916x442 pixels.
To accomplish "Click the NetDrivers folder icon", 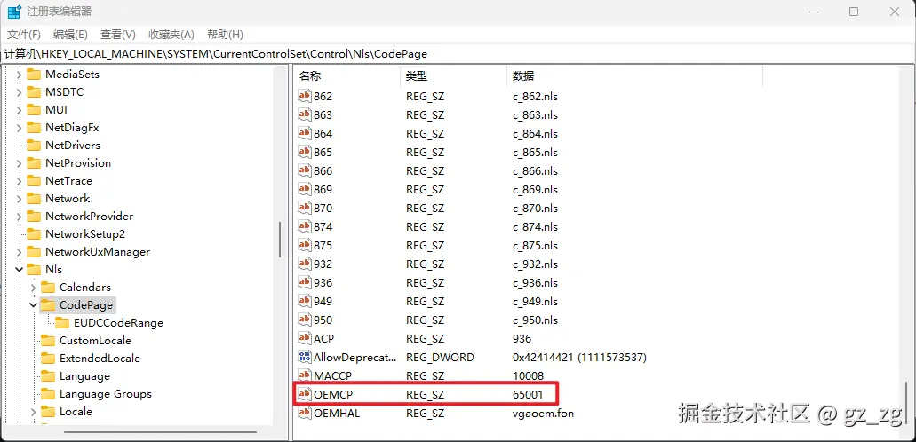I will tap(34, 146).
